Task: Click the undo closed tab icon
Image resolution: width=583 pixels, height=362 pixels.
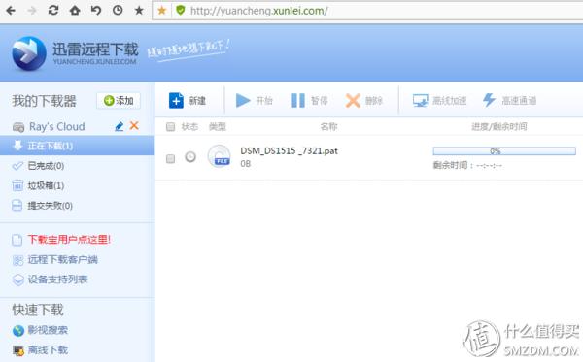Action: click(96, 11)
